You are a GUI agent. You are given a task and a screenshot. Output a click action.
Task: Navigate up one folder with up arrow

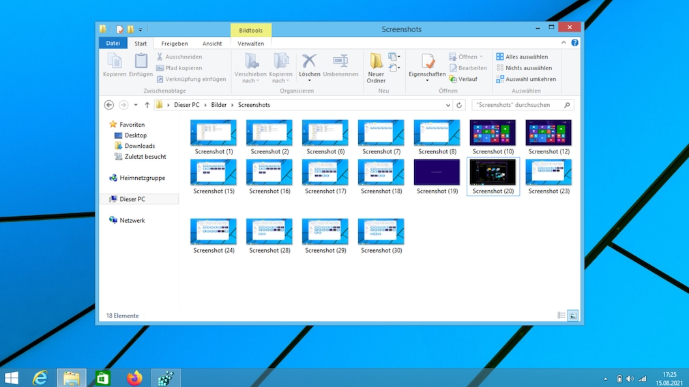[147, 106]
